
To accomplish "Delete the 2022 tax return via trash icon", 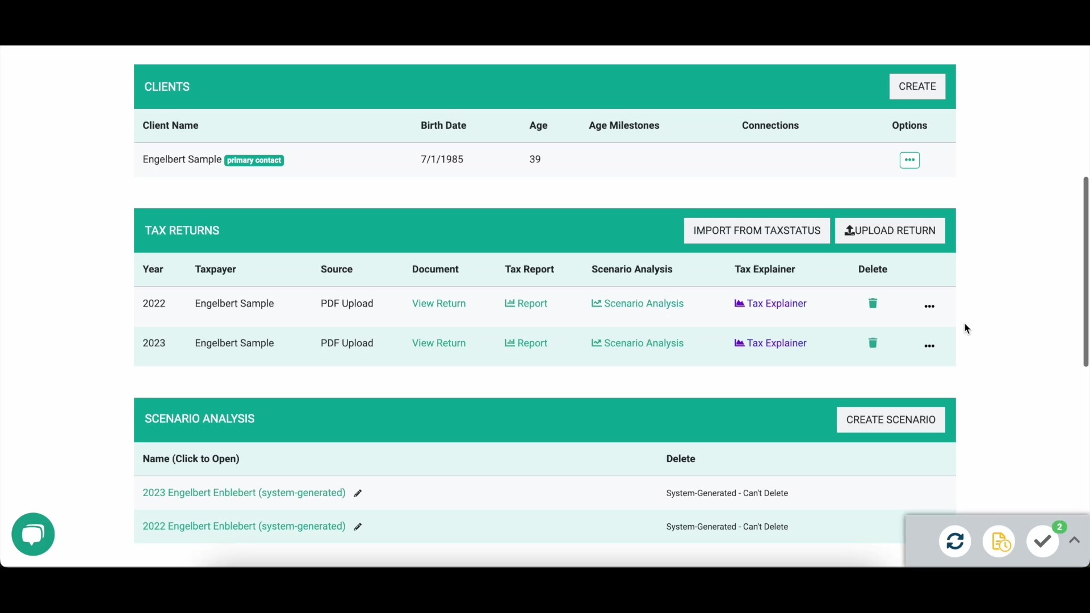I will [873, 303].
